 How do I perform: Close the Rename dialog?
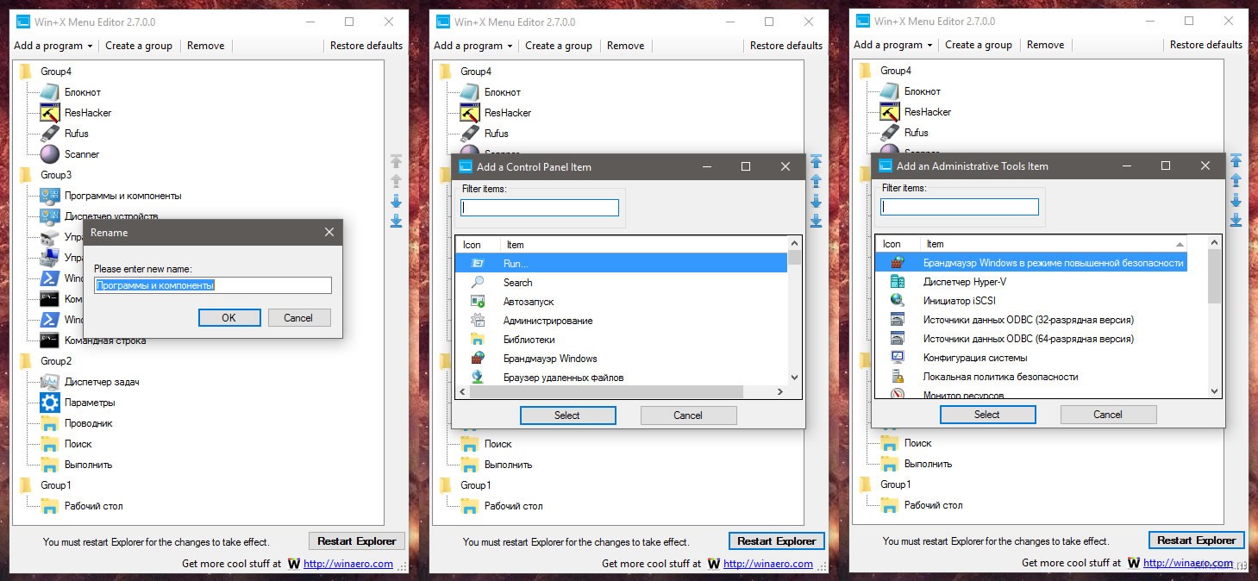pos(329,233)
